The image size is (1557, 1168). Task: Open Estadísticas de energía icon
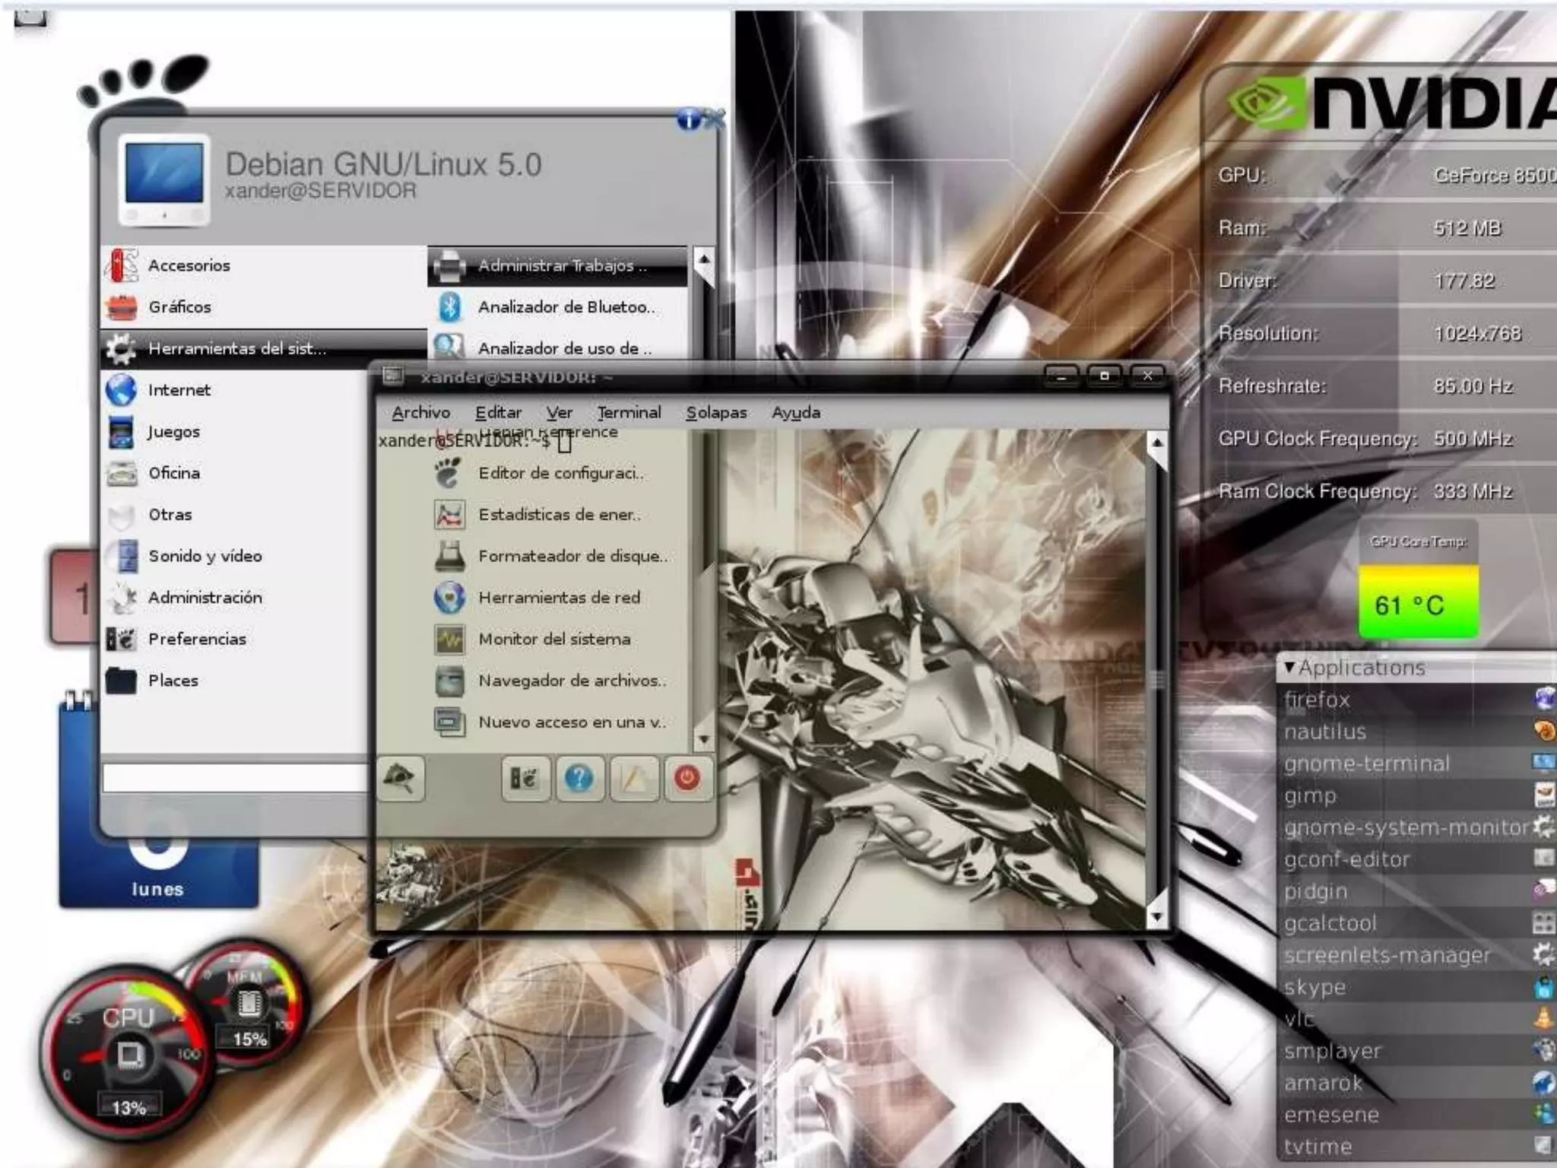click(449, 515)
